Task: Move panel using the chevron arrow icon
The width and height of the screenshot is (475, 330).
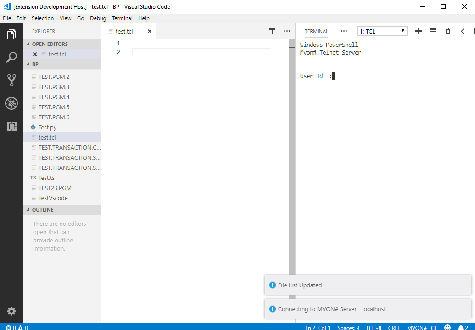Action: coord(462,31)
